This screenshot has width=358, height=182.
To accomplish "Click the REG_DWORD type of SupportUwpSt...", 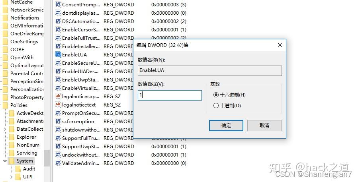I will pos(119,147).
